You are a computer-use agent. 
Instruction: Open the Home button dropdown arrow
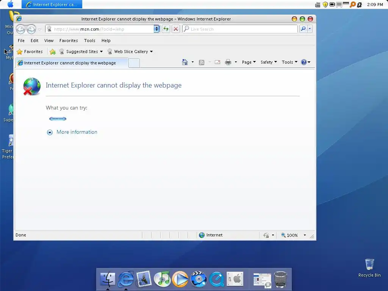click(x=192, y=62)
